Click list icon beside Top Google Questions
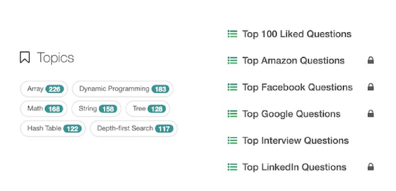396x191 pixels. tap(232, 114)
